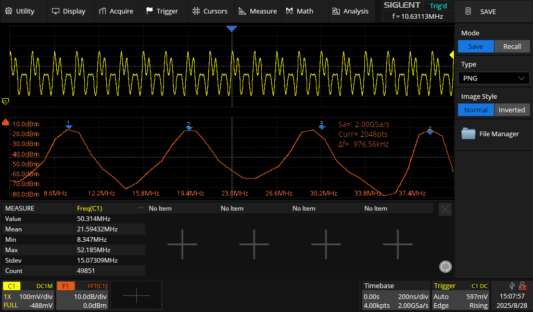Click the blue trigger position marker
533x312 pixels.
tap(232, 29)
